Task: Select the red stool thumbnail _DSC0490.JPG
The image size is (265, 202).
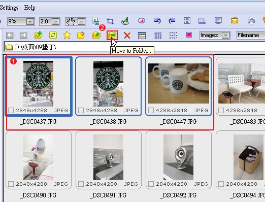Action: 38,157
